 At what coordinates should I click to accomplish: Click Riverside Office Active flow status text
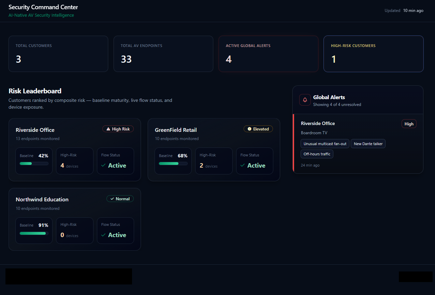pyautogui.click(x=117, y=166)
